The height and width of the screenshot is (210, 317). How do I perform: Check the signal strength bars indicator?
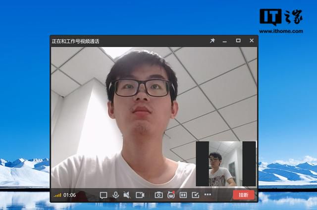tap(57, 195)
